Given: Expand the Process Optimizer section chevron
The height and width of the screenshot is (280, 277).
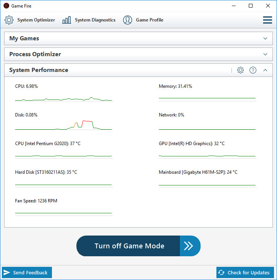Looking at the screenshot, I should [265, 54].
